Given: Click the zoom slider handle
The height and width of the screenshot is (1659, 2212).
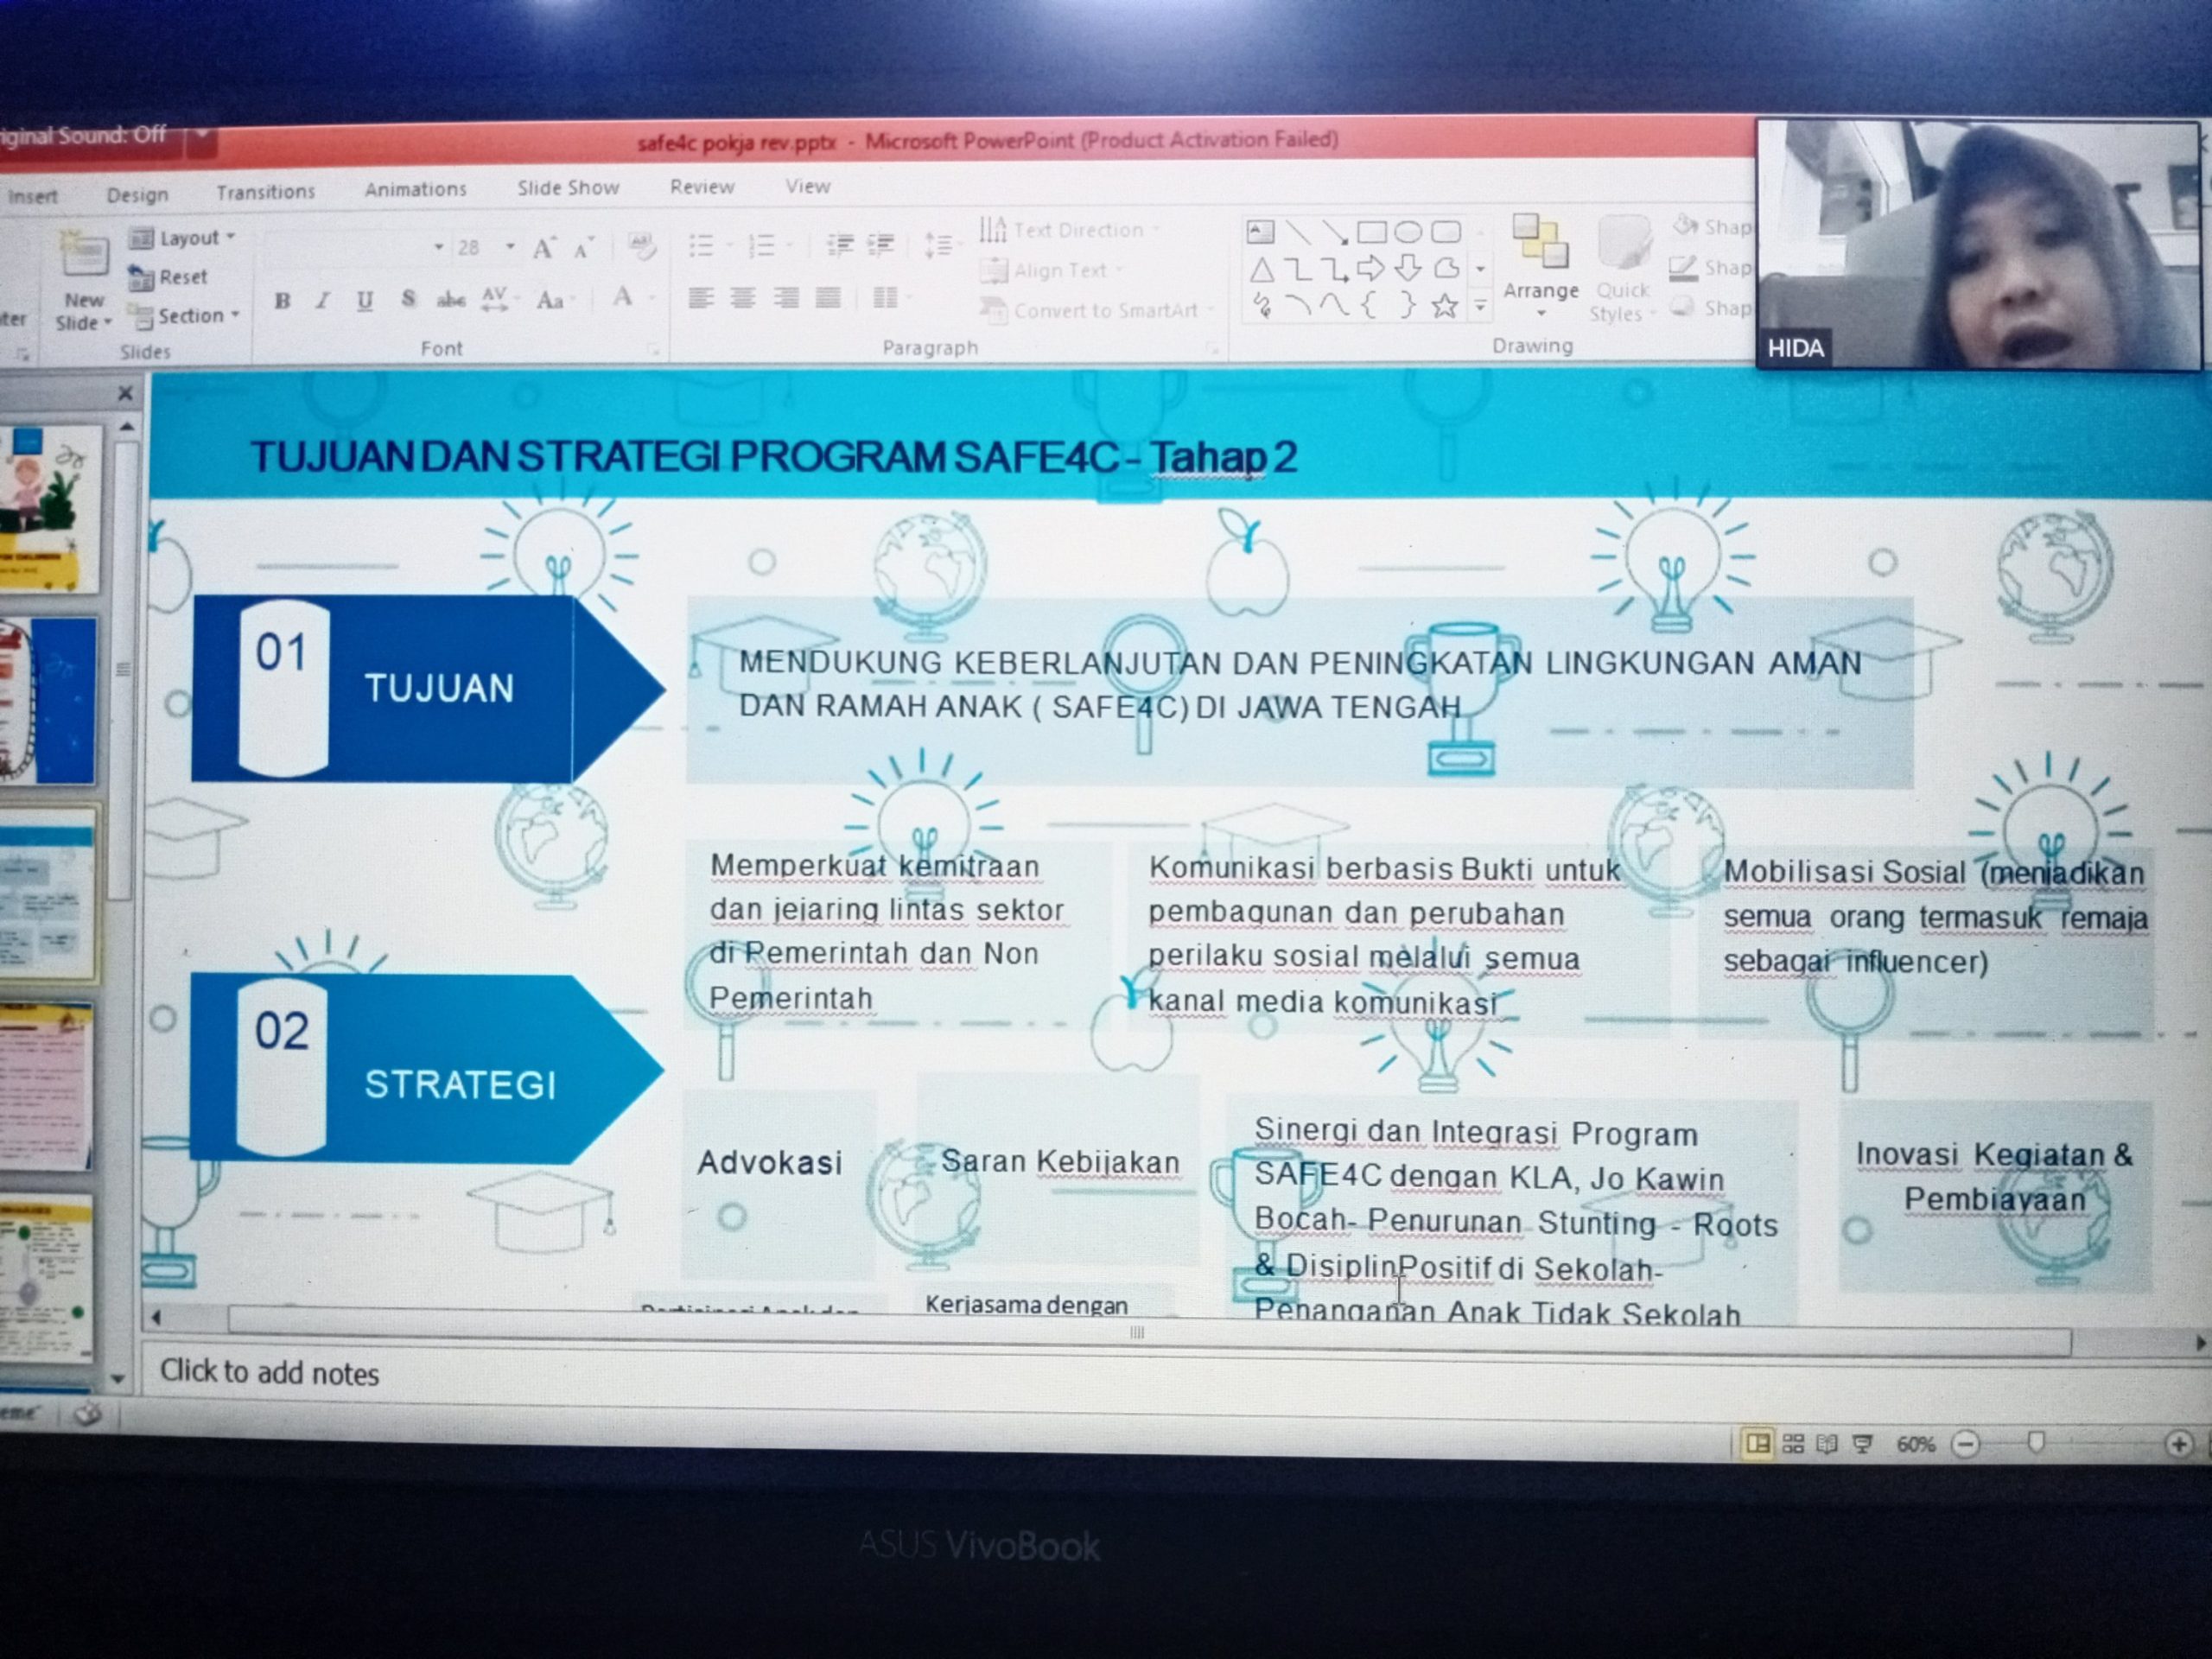Looking at the screenshot, I should 2036,1442.
